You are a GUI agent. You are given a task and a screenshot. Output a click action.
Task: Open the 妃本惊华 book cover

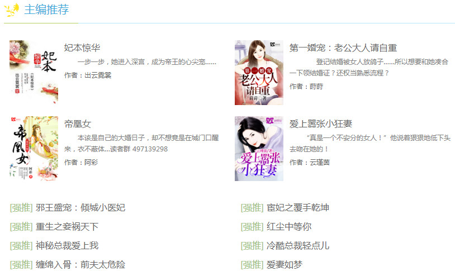tap(34, 72)
